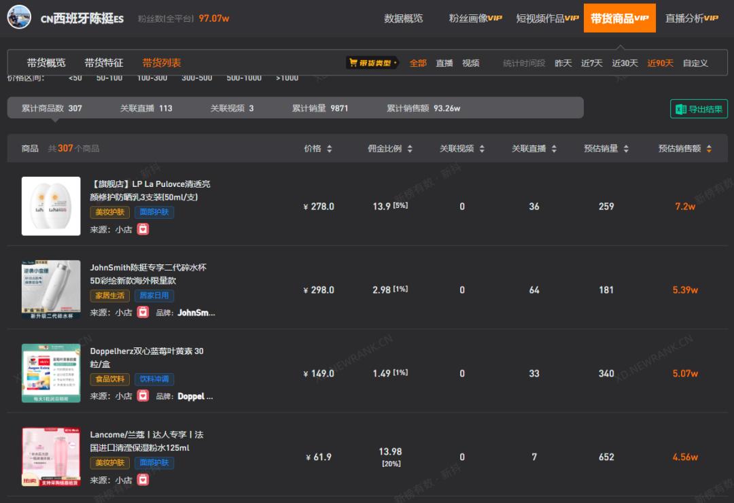Sort the table by 佣金比例 column
Image resolution: width=734 pixels, height=503 pixels.
coord(390,148)
